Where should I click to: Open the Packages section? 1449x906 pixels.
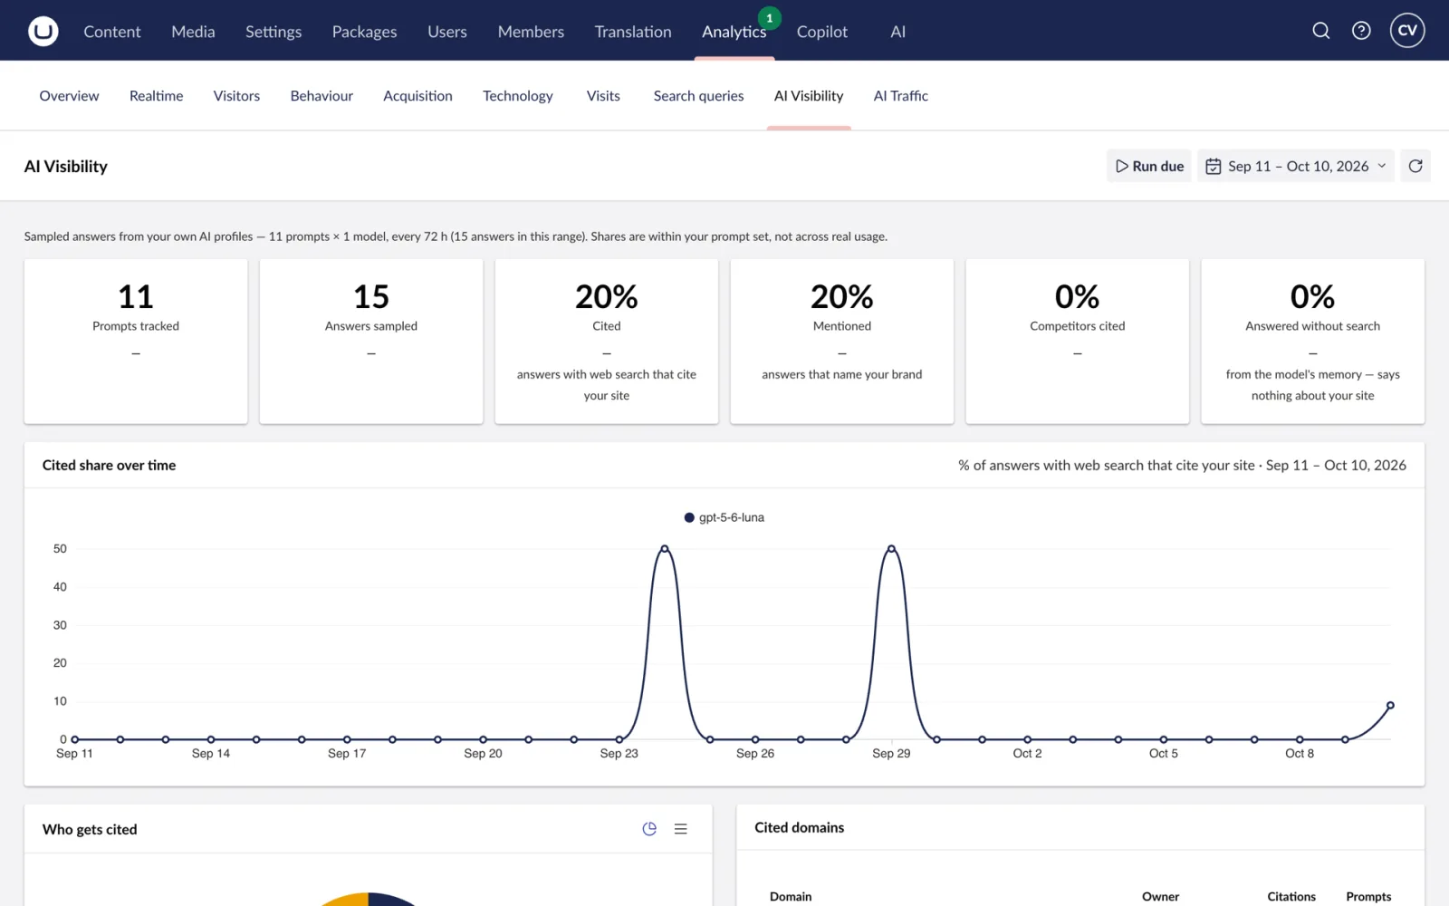364,32
